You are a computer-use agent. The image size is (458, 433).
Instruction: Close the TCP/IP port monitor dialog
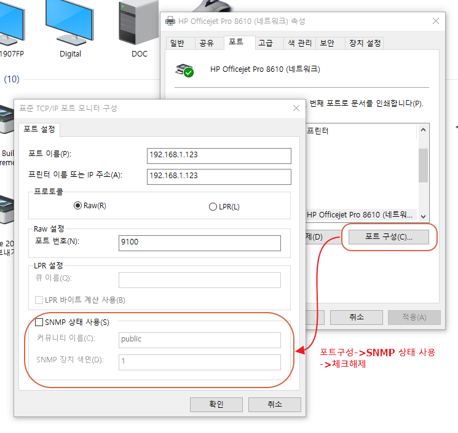tap(296, 108)
